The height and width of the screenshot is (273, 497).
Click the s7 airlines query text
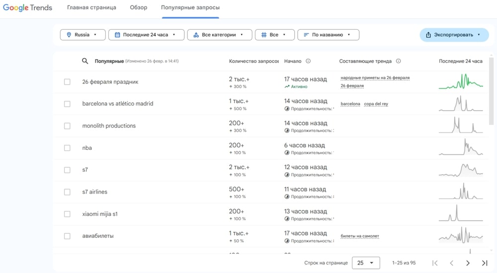[x=95, y=192]
